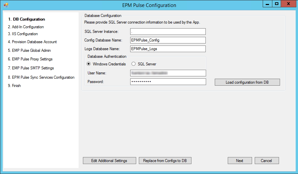Focus the User Name field

[x=168, y=73]
